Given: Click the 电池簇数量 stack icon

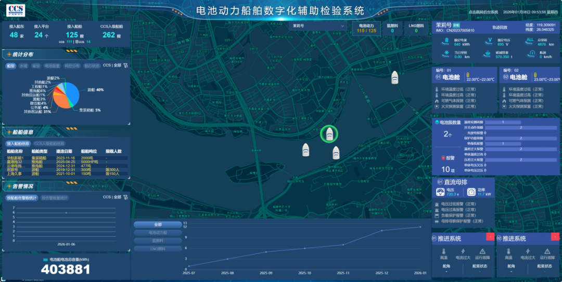Looking at the screenshot, I should (437, 123).
